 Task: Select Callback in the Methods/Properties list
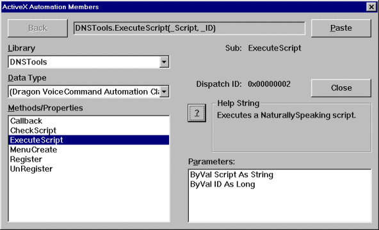point(89,121)
